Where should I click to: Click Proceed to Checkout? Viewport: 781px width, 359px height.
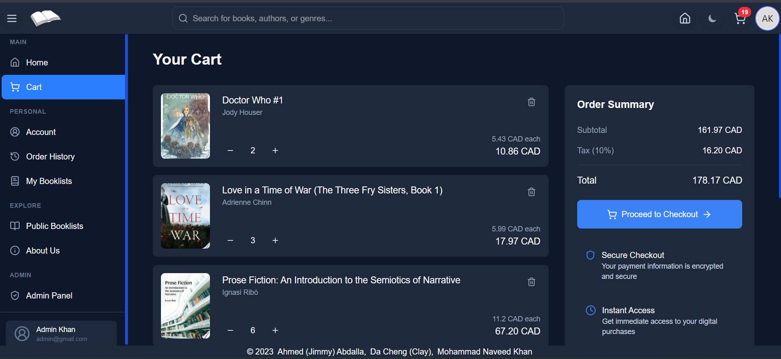tap(659, 214)
